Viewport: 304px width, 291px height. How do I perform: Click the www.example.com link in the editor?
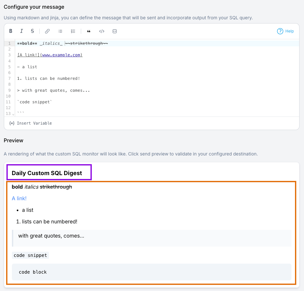(61, 55)
